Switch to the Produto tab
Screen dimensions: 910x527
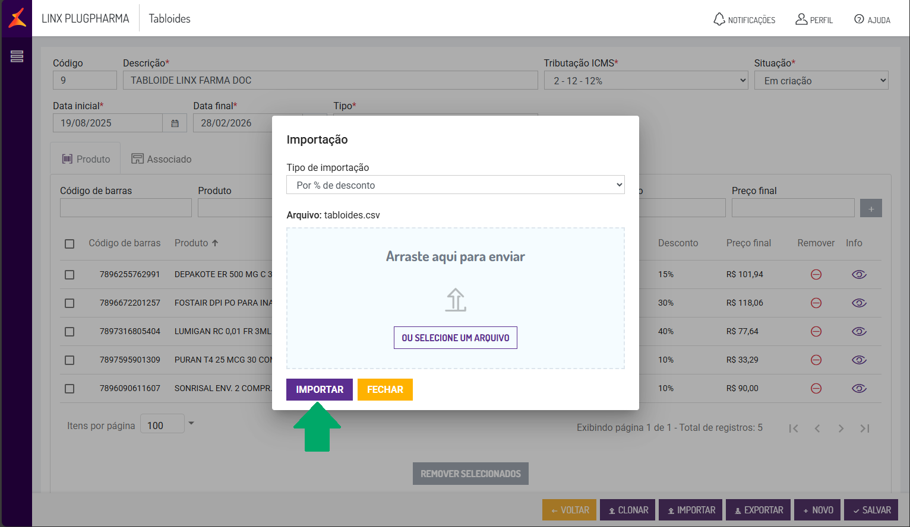click(86, 159)
